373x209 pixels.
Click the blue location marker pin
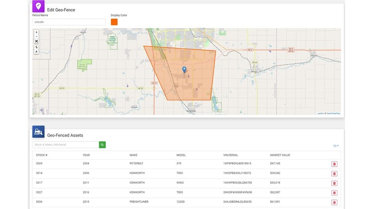(184, 70)
